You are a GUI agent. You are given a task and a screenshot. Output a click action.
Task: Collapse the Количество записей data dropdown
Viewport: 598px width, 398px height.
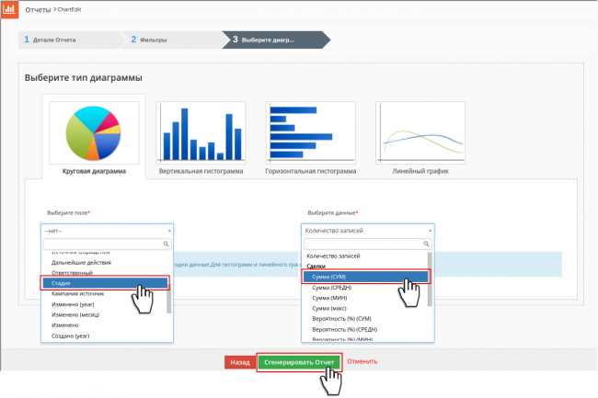coord(368,231)
